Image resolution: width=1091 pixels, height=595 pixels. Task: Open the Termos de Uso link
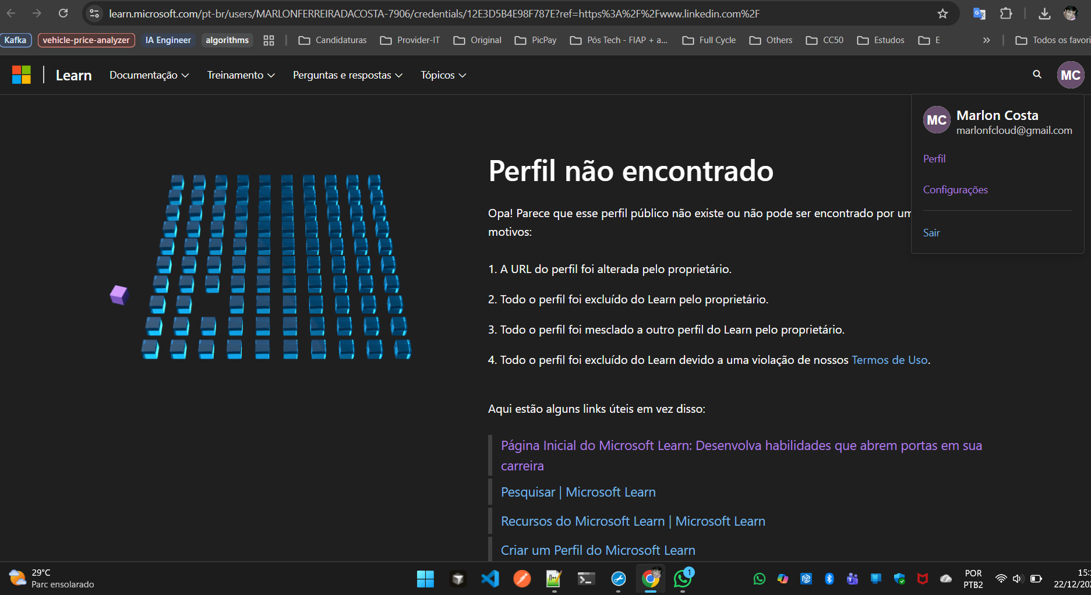889,360
